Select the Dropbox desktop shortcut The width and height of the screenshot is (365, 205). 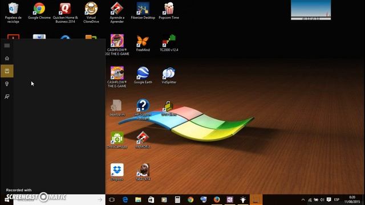pos(117,172)
